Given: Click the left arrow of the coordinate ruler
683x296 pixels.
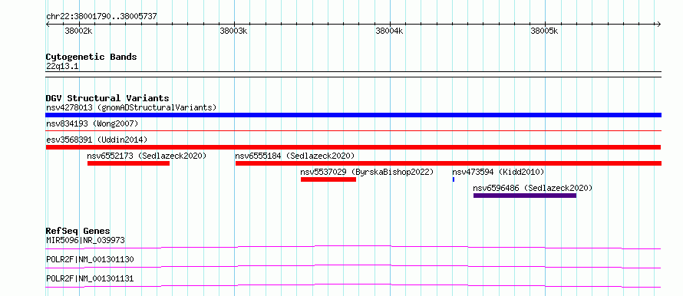Looking at the screenshot, I should [x=48, y=25].
